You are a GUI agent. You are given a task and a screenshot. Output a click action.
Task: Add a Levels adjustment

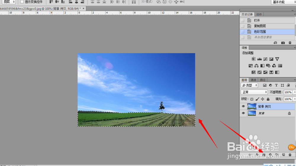coord(259,59)
